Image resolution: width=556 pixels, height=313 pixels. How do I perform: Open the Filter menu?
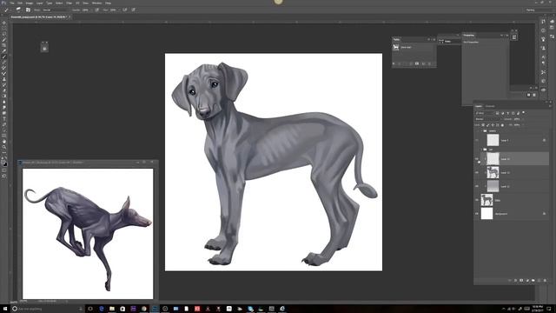tap(69, 3)
